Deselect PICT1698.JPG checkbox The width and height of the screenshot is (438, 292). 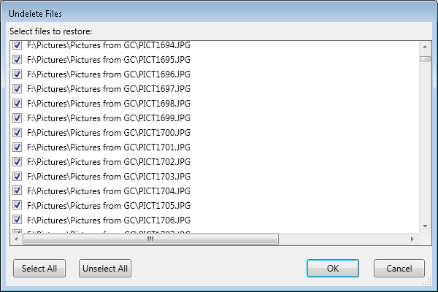click(17, 104)
